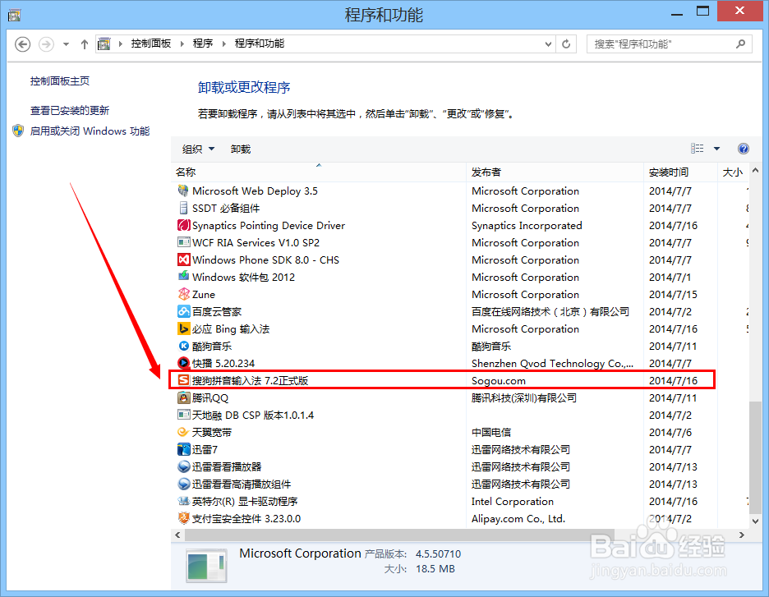Expand the view options dropdown arrow
This screenshot has width=769, height=597.
click(716, 149)
